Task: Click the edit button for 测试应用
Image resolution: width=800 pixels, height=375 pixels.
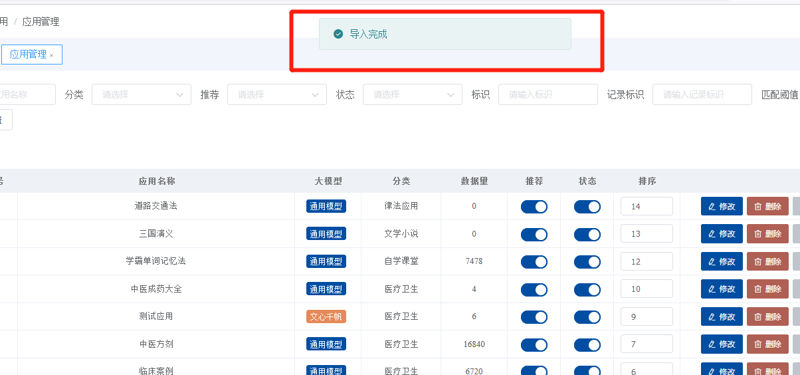Action: [722, 317]
